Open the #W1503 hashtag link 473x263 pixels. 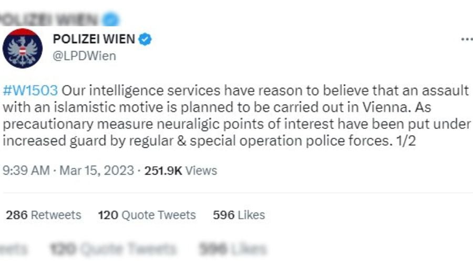coord(30,90)
